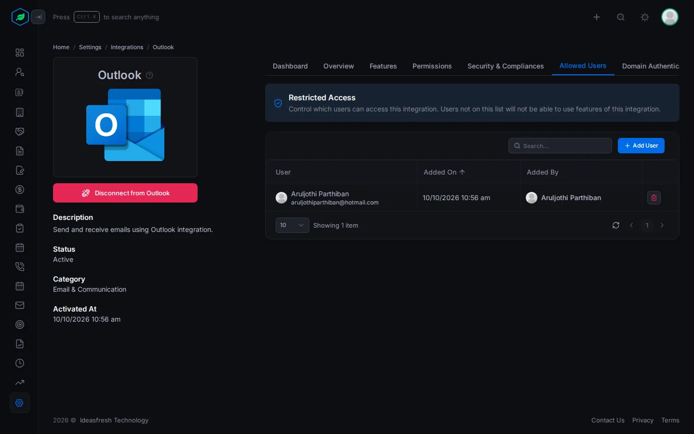Switch to the Features tab
This screenshot has width=694, height=434.
click(383, 66)
